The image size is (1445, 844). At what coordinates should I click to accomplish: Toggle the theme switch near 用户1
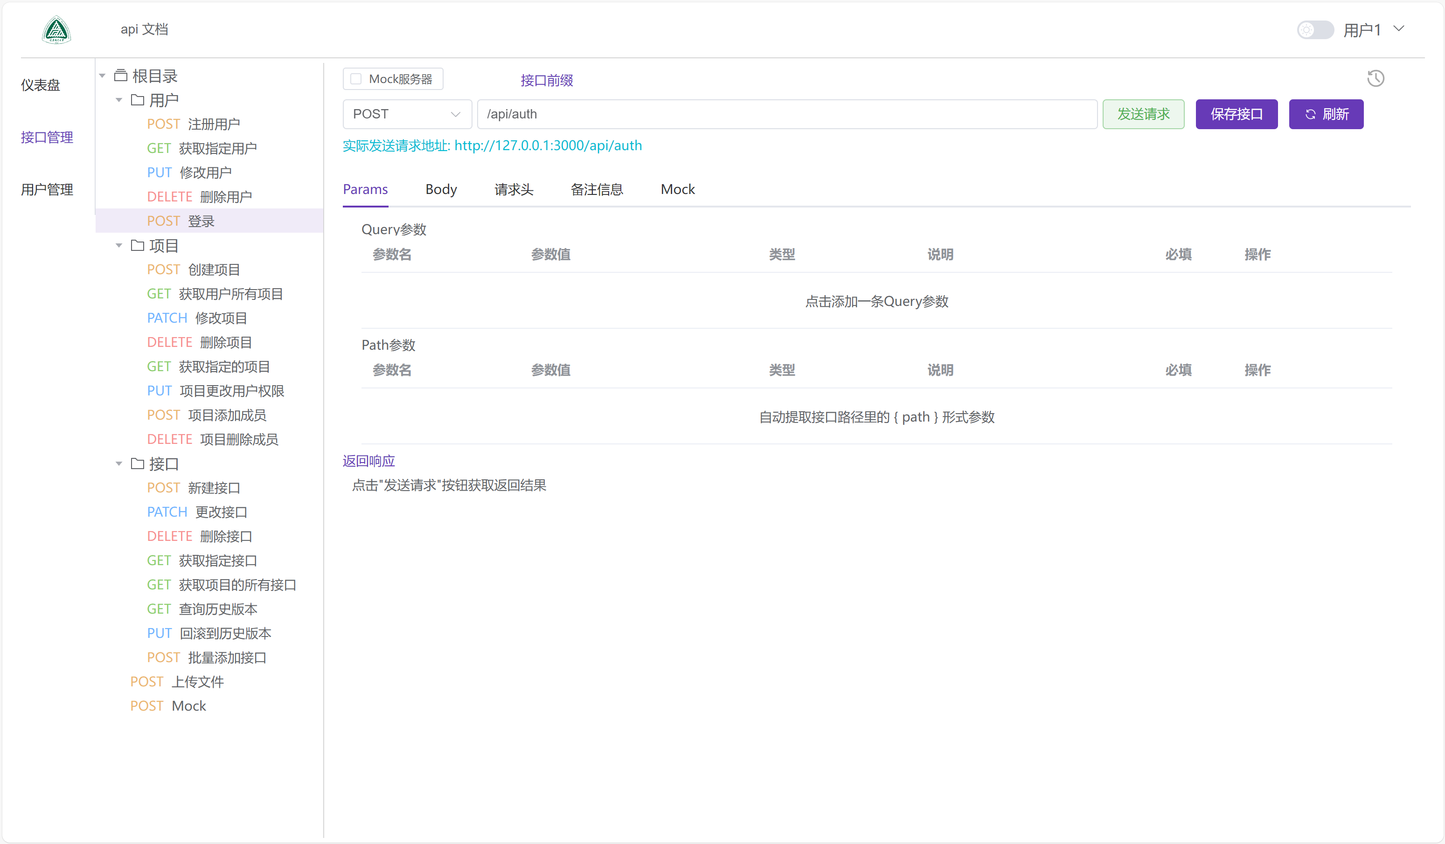click(1315, 29)
